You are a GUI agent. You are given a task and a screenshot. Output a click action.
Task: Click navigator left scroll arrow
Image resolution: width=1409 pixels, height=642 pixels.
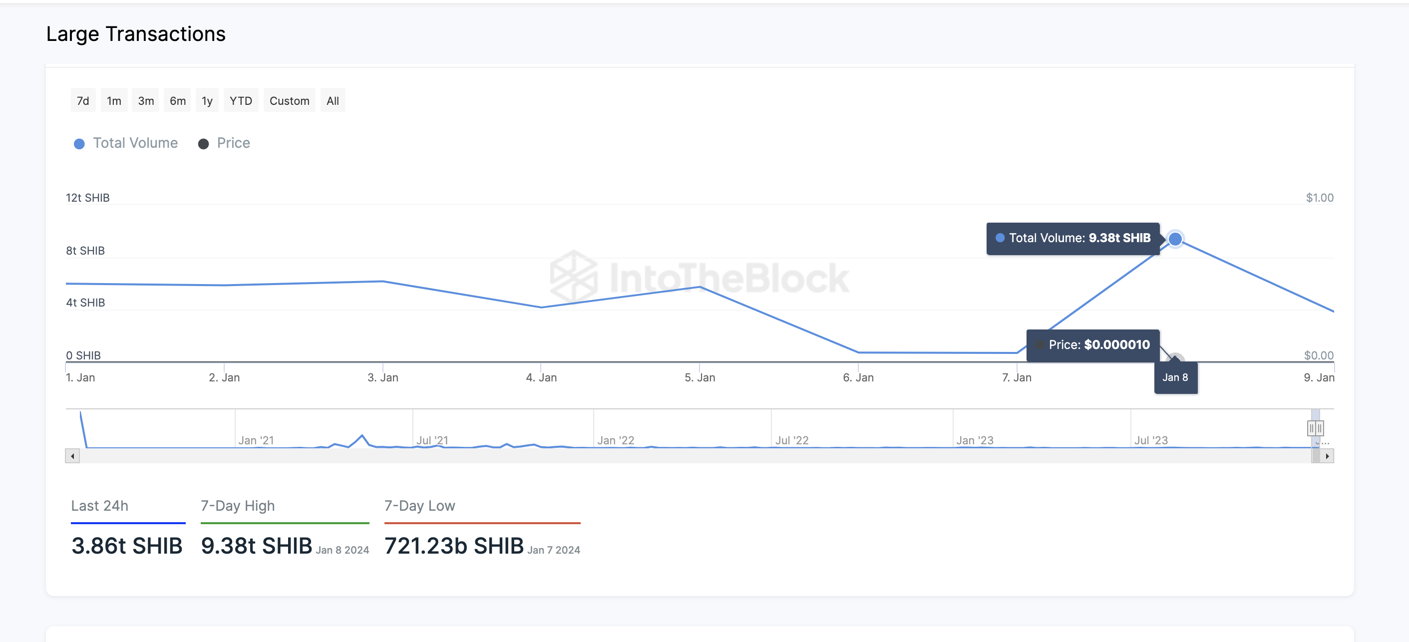coord(72,455)
